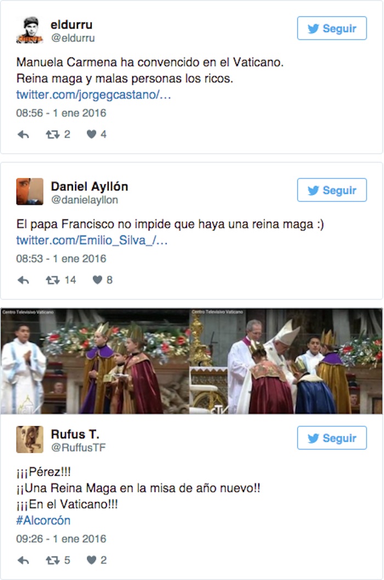Retweet Rufus T.'s Reina Maga tweet

(x=53, y=560)
